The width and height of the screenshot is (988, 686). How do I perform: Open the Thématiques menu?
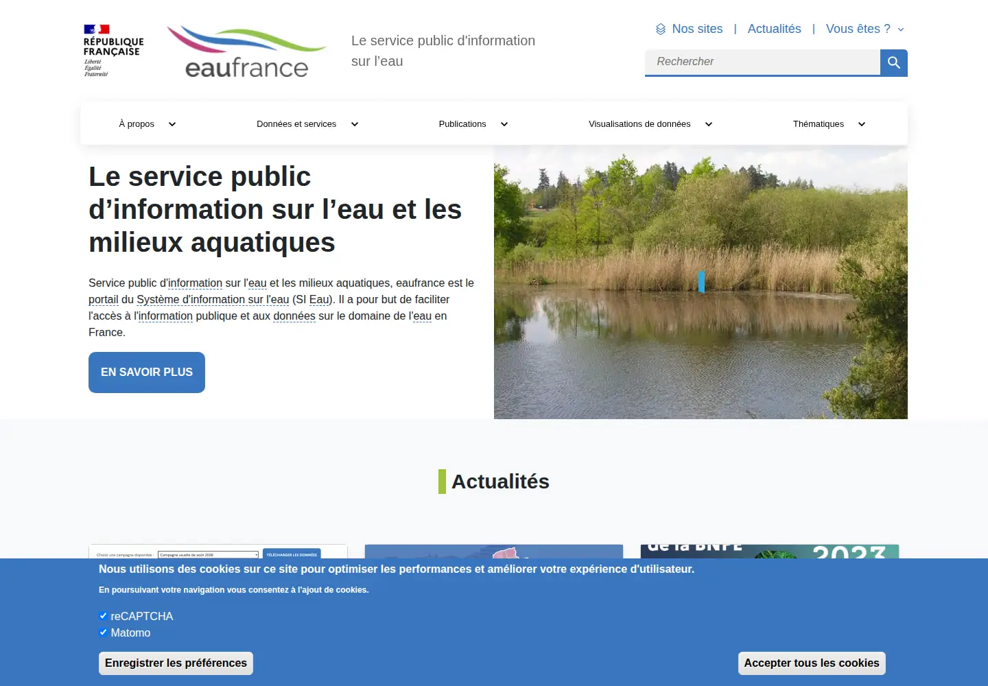819,124
